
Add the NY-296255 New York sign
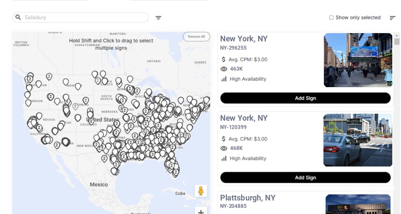[306, 98]
